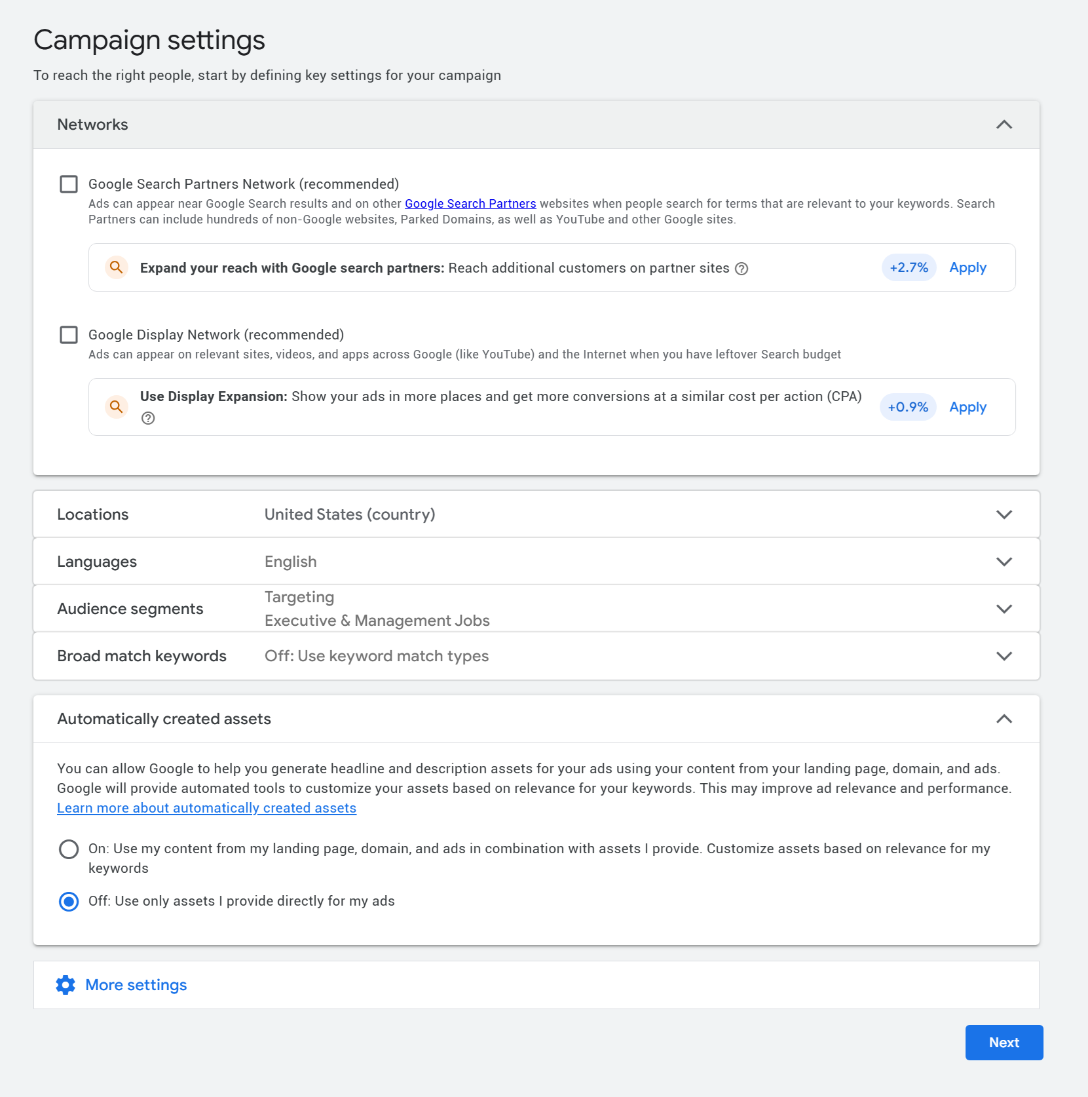Open help icon below Use Display Expansion
The image size is (1088, 1097).
click(148, 418)
